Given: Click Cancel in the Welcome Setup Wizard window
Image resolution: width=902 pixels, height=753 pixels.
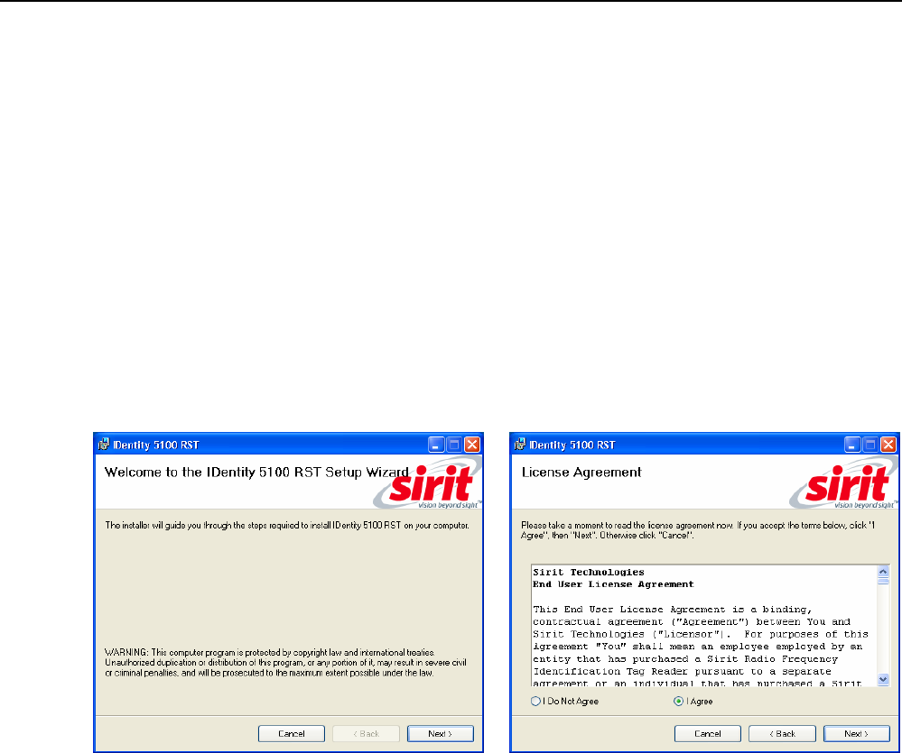Looking at the screenshot, I should (x=291, y=733).
